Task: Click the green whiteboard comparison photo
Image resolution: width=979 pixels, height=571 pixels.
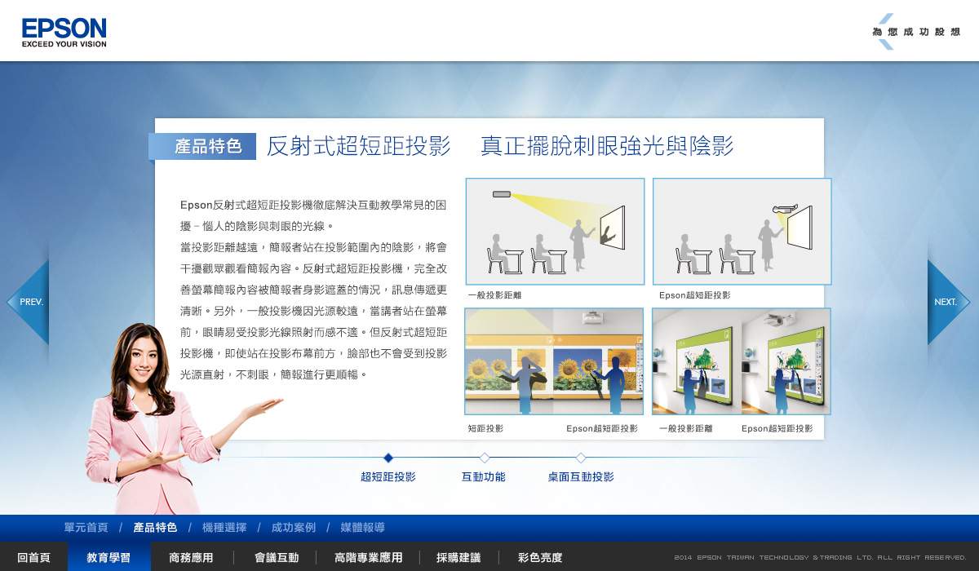Action: point(742,361)
